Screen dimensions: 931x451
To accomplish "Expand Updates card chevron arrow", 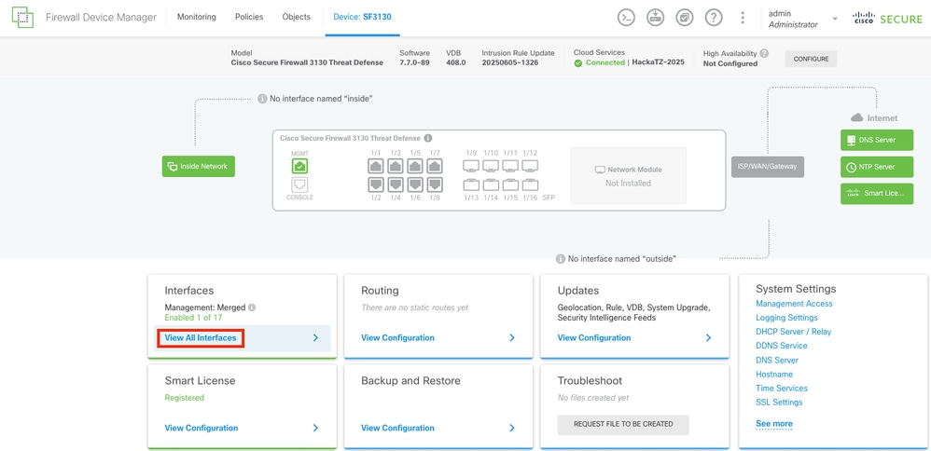I will point(708,337).
